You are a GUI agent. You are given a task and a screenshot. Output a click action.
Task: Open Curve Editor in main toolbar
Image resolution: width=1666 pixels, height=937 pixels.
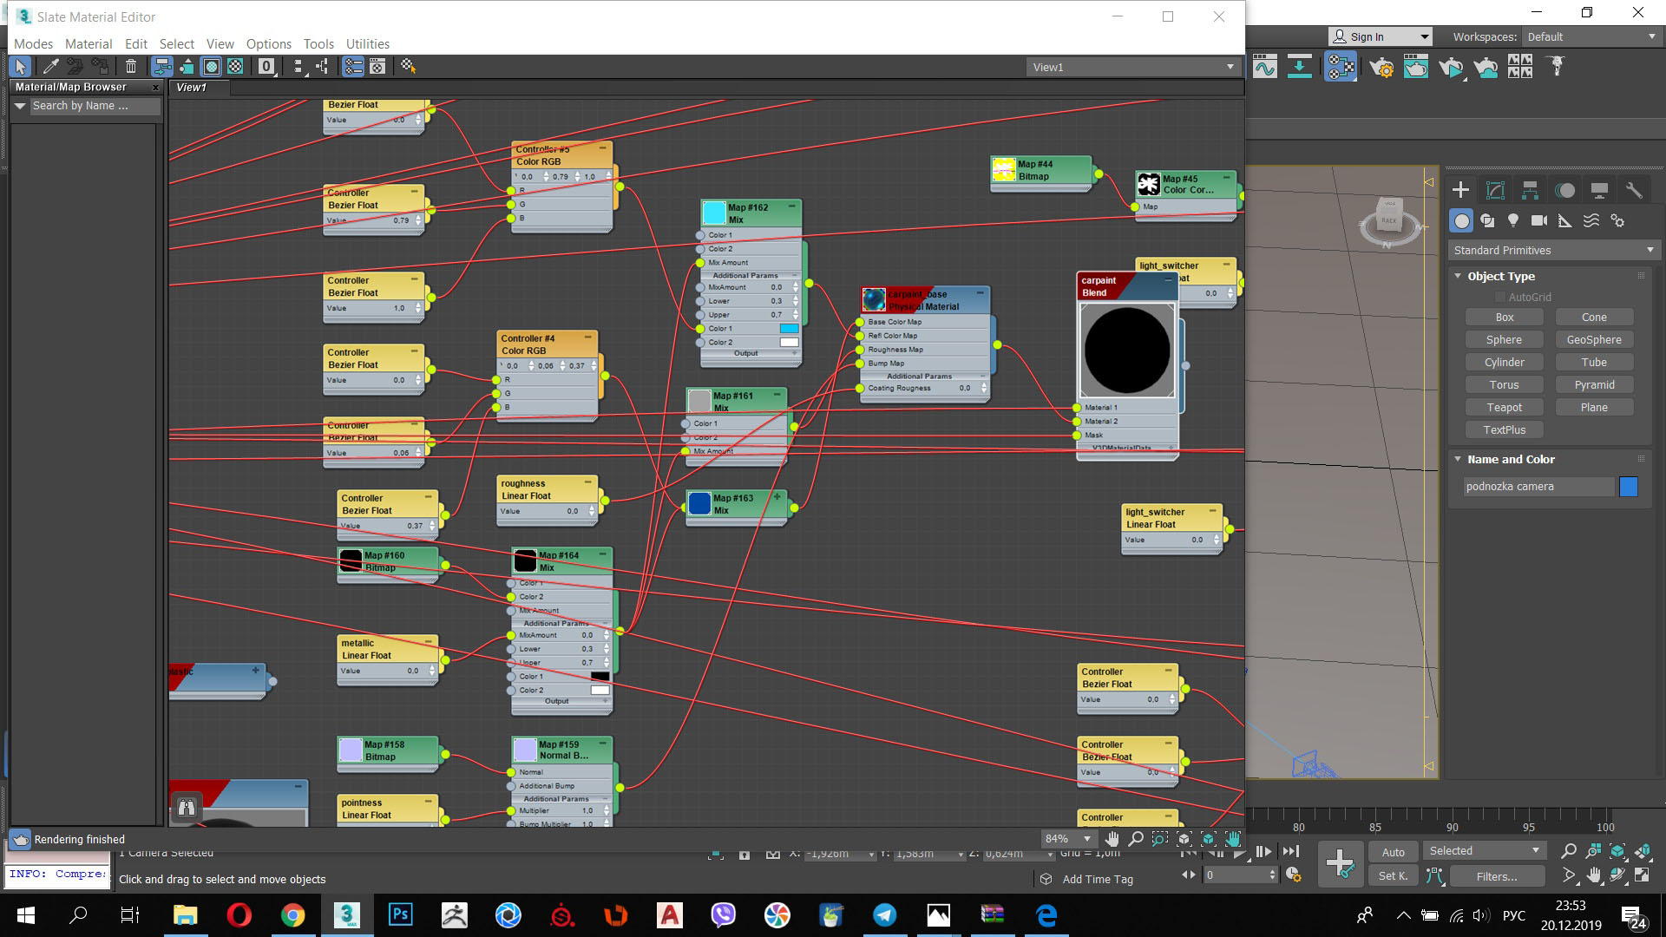[1265, 67]
